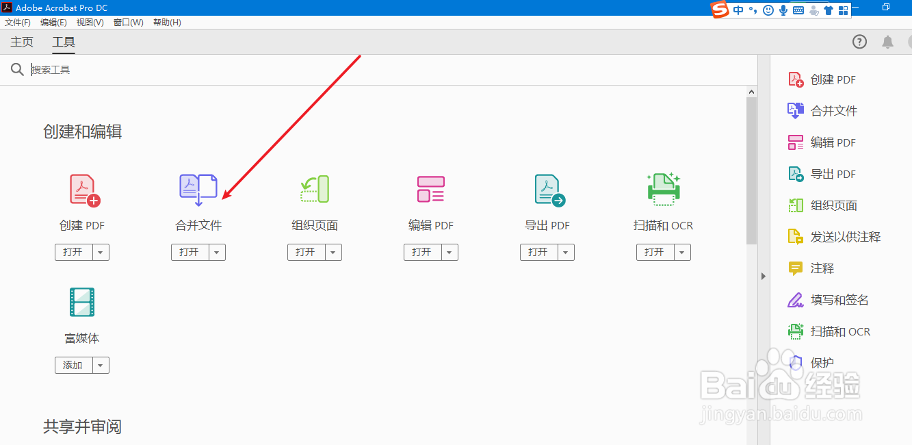Click 编辑 PDF icon in right sidebar
912x445 pixels.
click(796, 142)
